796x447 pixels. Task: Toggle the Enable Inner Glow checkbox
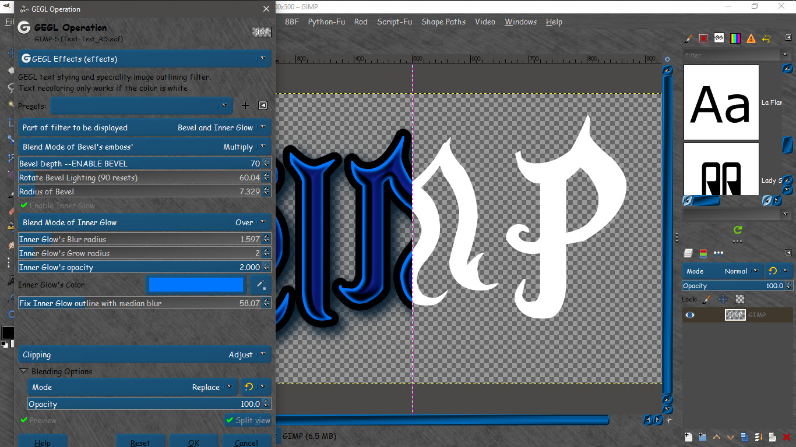[x=58, y=205]
